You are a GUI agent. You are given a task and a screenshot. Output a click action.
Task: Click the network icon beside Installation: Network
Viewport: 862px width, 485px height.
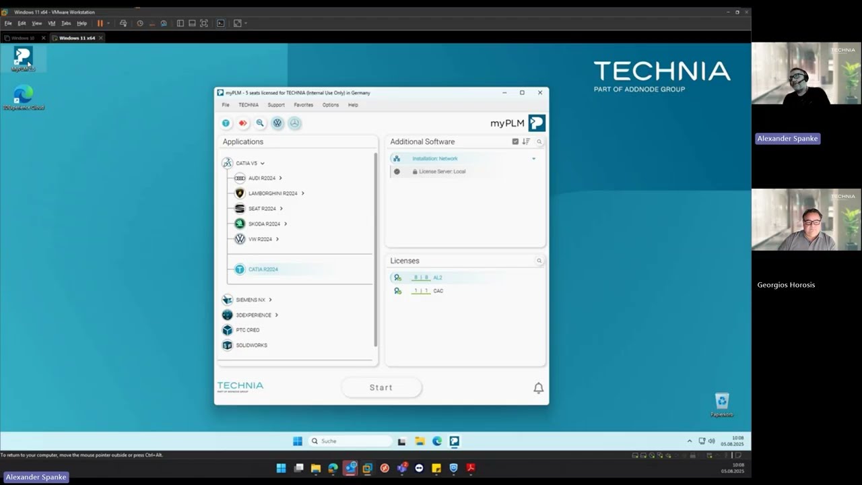tap(397, 158)
